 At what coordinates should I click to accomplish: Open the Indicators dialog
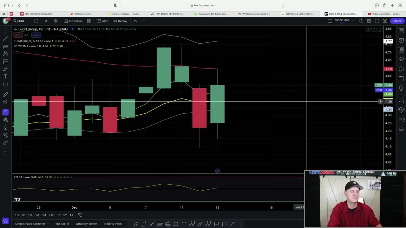point(73,21)
